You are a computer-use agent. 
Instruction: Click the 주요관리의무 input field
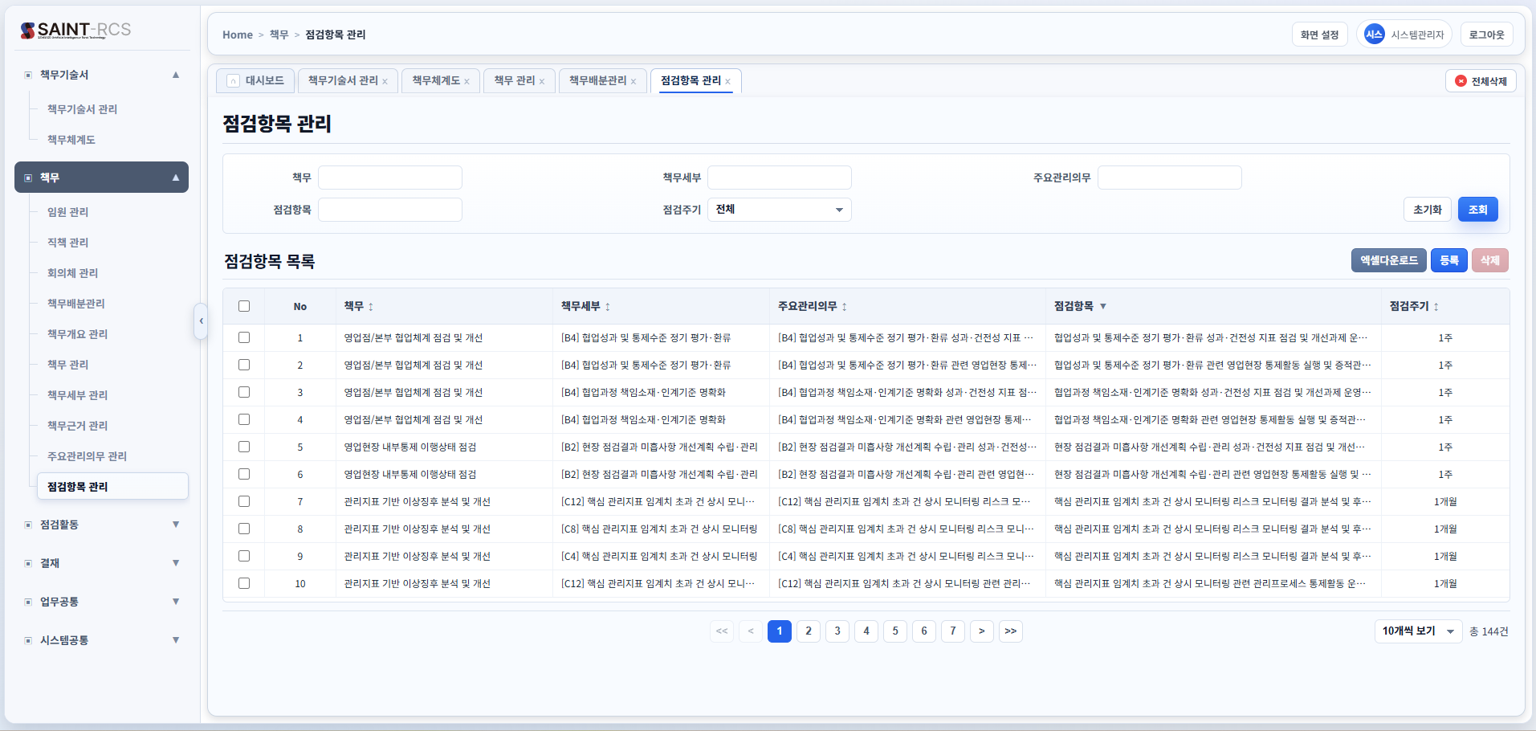(x=1169, y=178)
